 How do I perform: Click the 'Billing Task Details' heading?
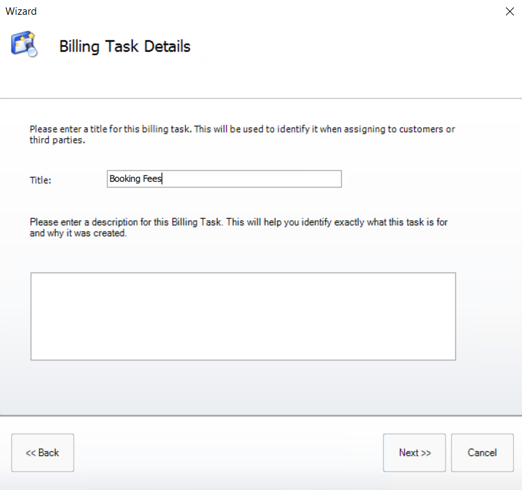[x=125, y=46]
